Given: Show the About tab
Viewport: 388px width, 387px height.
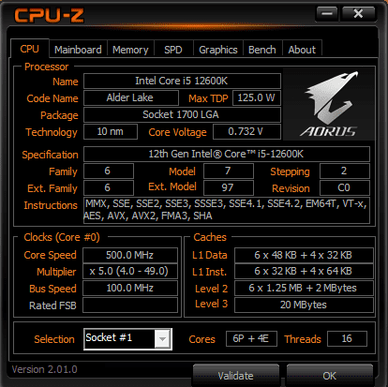Looking at the screenshot, I should (302, 50).
